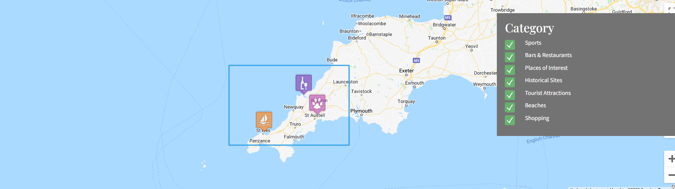Click the Plymouth city label on map
Image resolution: width=675 pixels, height=189 pixels.
click(x=361, y=111)
